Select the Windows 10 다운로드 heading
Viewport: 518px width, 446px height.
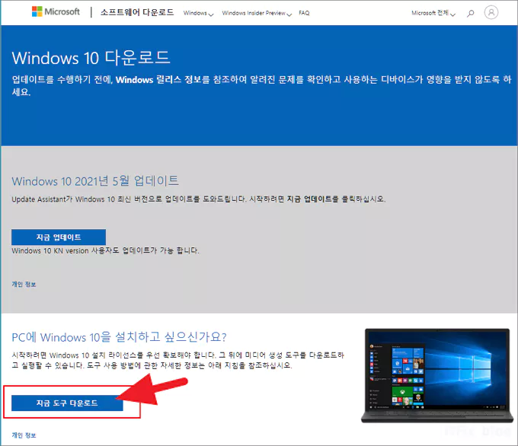click(91, 57)
